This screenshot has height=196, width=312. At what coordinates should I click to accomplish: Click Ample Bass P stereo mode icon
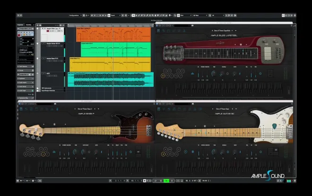(54, 152)
